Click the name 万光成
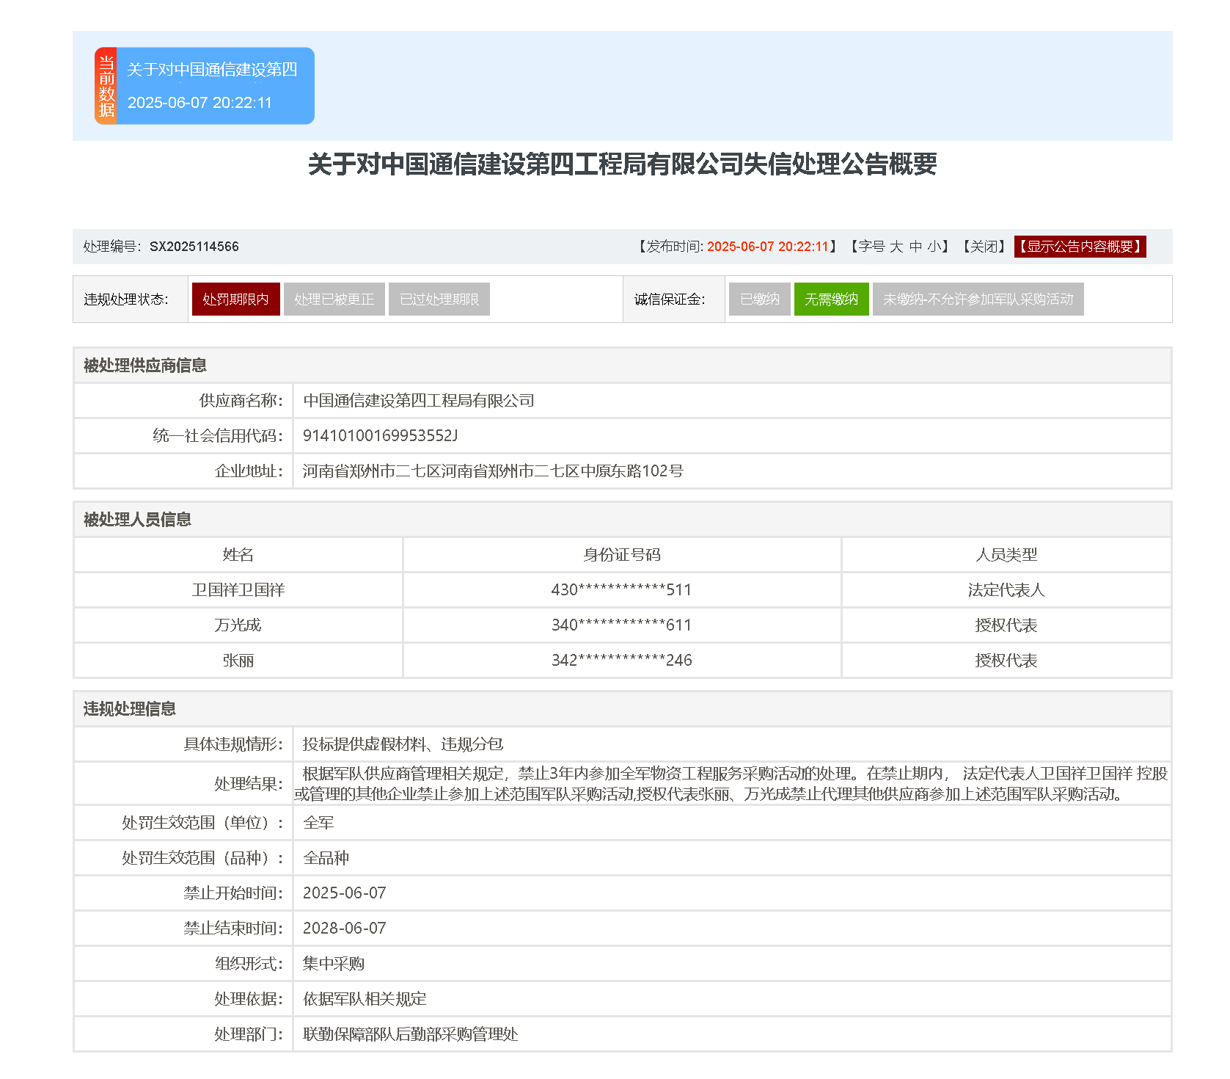The height and width of the screenshot is (1079, 1230). pos(238,625)
